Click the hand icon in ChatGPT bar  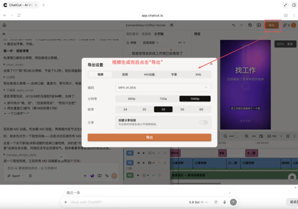tap(216, 202)
